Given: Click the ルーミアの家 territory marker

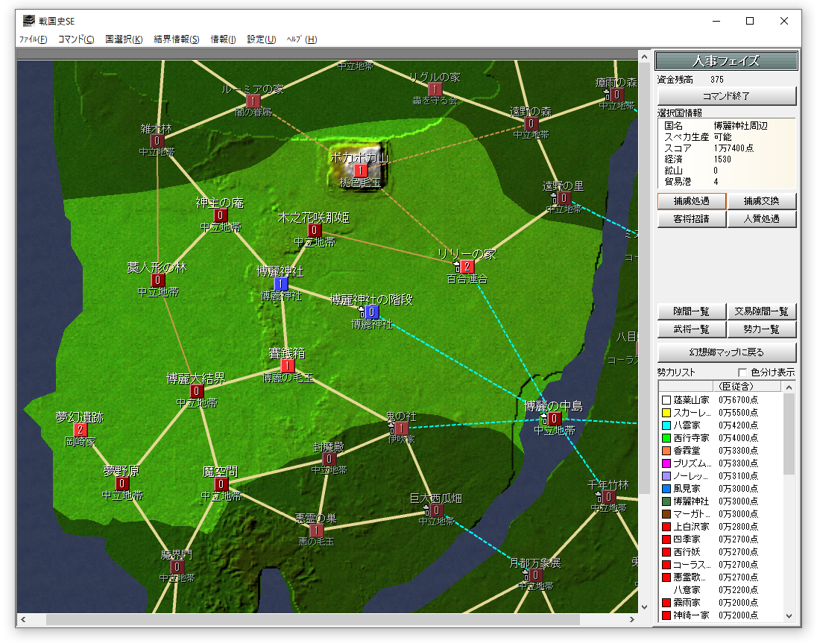Looking at the screenshot, I should (253, 101).
